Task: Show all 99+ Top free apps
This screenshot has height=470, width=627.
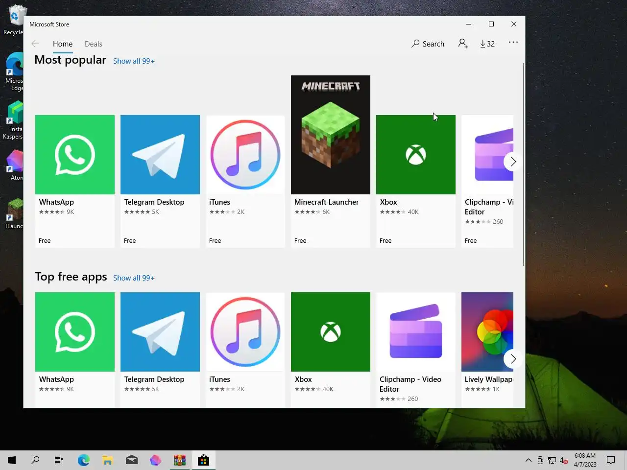Action: [x=134, y=278]
